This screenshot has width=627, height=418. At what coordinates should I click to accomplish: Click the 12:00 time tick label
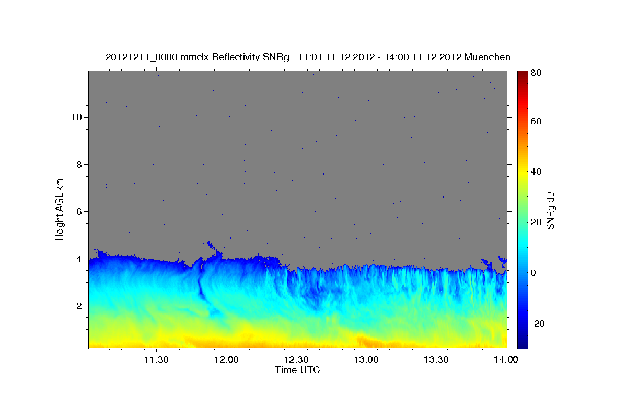[226, 359]
